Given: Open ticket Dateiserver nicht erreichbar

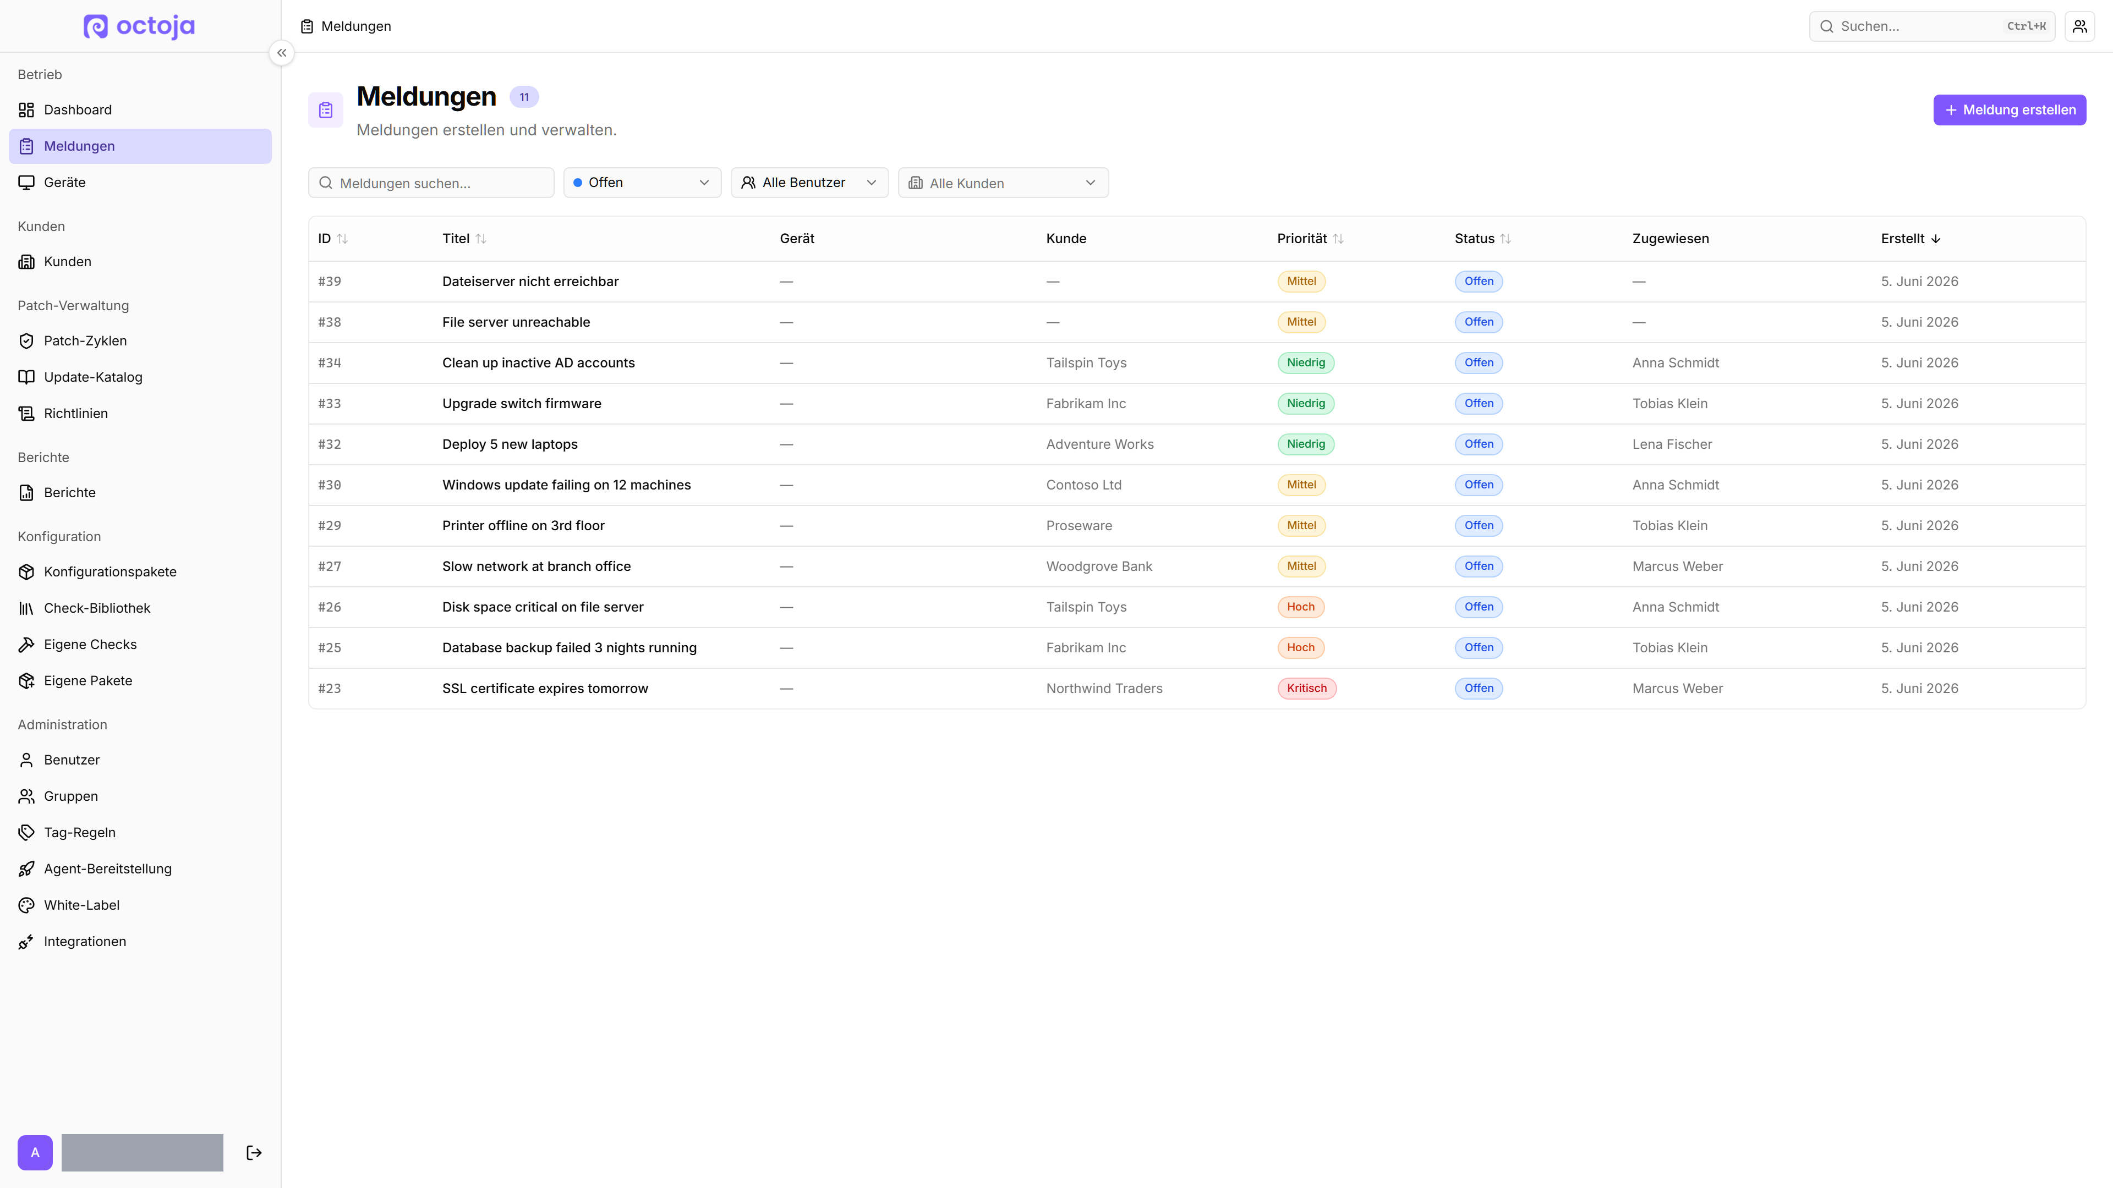Looking at the screenshot, I should 530,281.
